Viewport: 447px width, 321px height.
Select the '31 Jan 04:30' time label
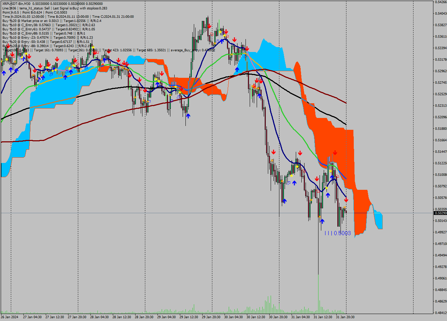click(x=301, y=317)
